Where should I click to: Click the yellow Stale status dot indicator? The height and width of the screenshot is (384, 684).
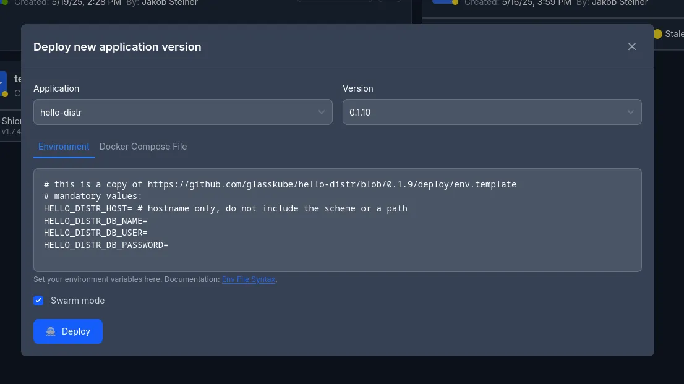point(657,34)
